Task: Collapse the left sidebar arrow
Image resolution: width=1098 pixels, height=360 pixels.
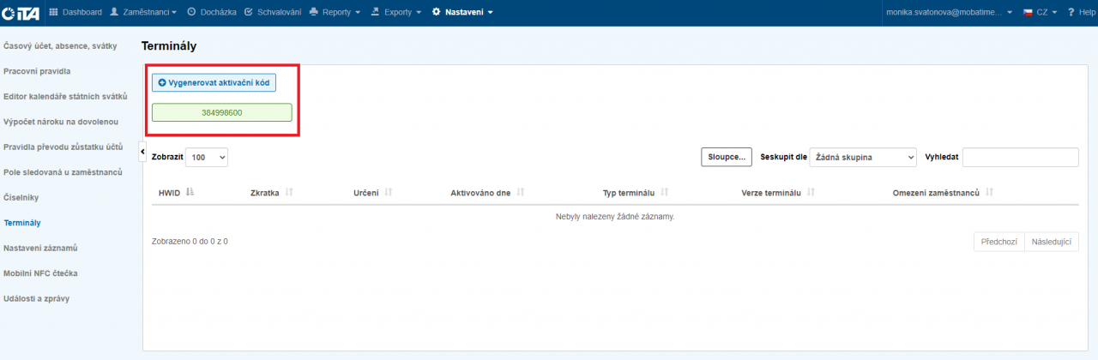Action: pos(142,152)
